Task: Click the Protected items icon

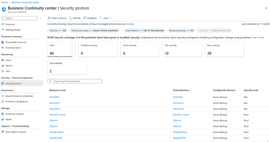Action: 3,48
